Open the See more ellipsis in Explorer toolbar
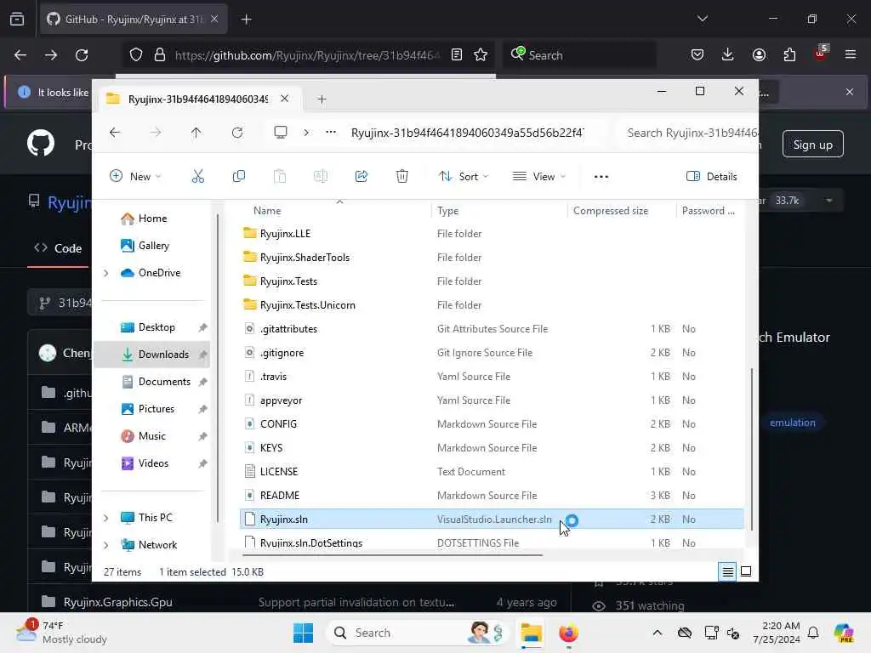 [601, 177]
